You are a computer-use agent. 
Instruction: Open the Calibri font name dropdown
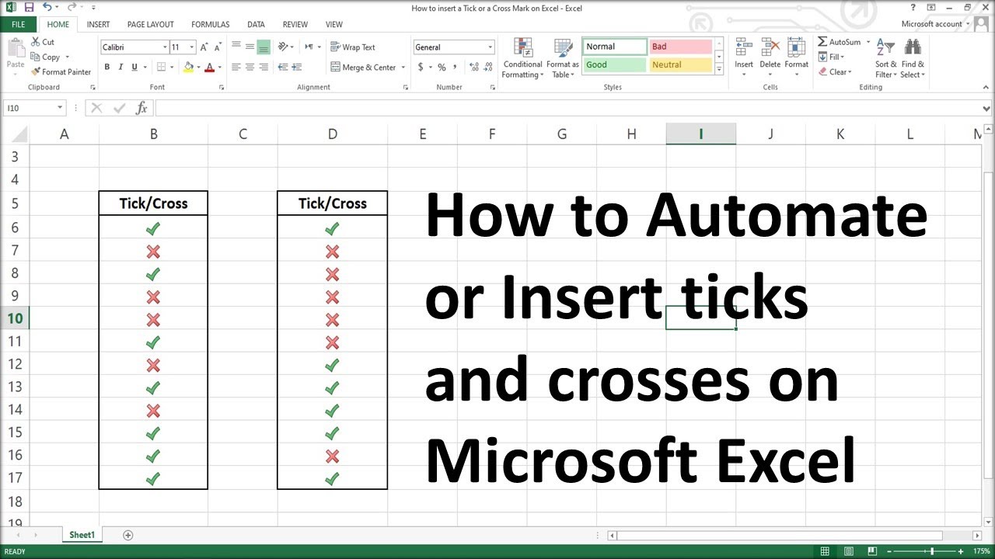164,47
